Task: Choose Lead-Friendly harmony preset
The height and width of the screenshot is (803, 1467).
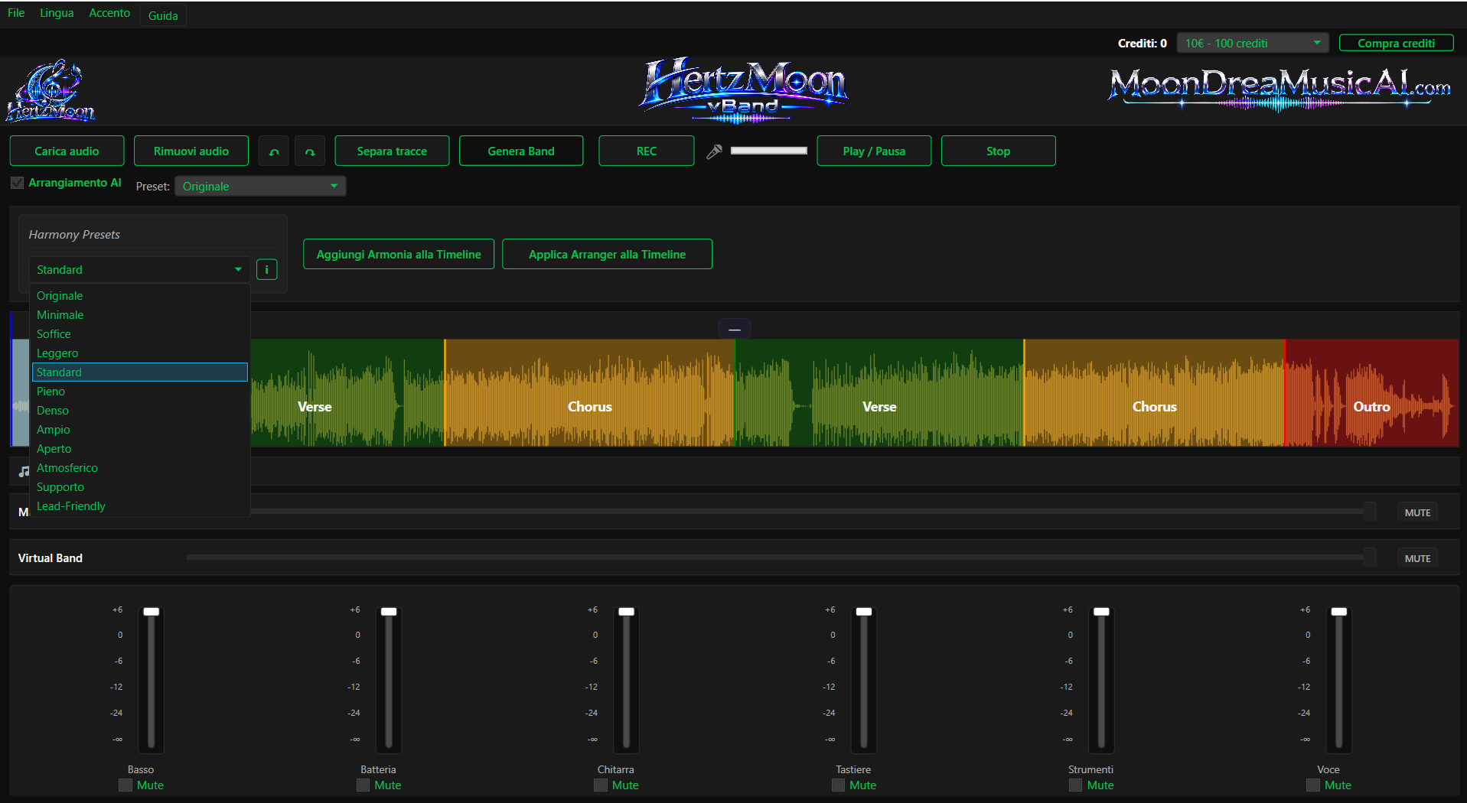Action: tap(140, 506)
